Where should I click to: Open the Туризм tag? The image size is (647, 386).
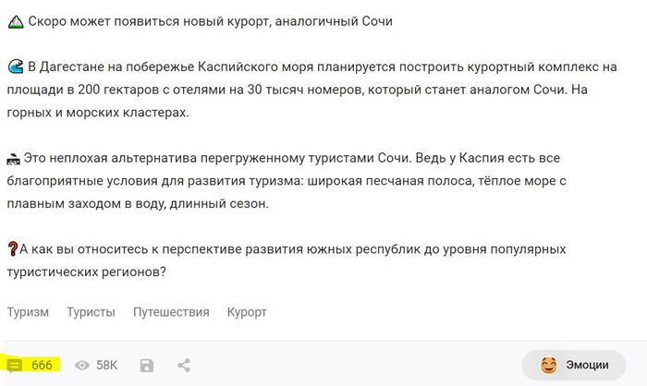tap(28, 312)
